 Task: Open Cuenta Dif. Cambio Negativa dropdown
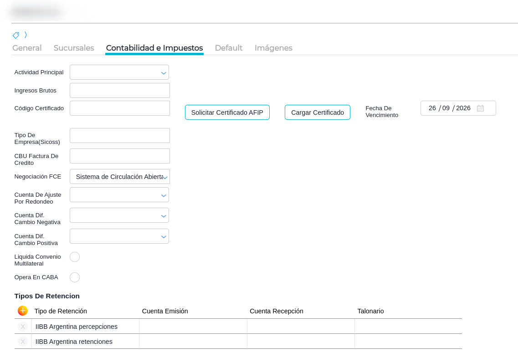(164, 216)
